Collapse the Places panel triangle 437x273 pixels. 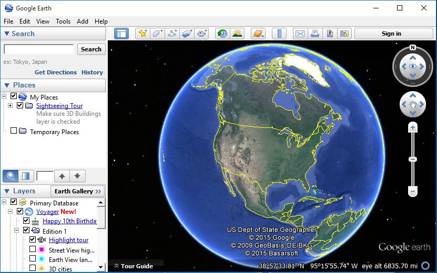[x=7, y=85]
